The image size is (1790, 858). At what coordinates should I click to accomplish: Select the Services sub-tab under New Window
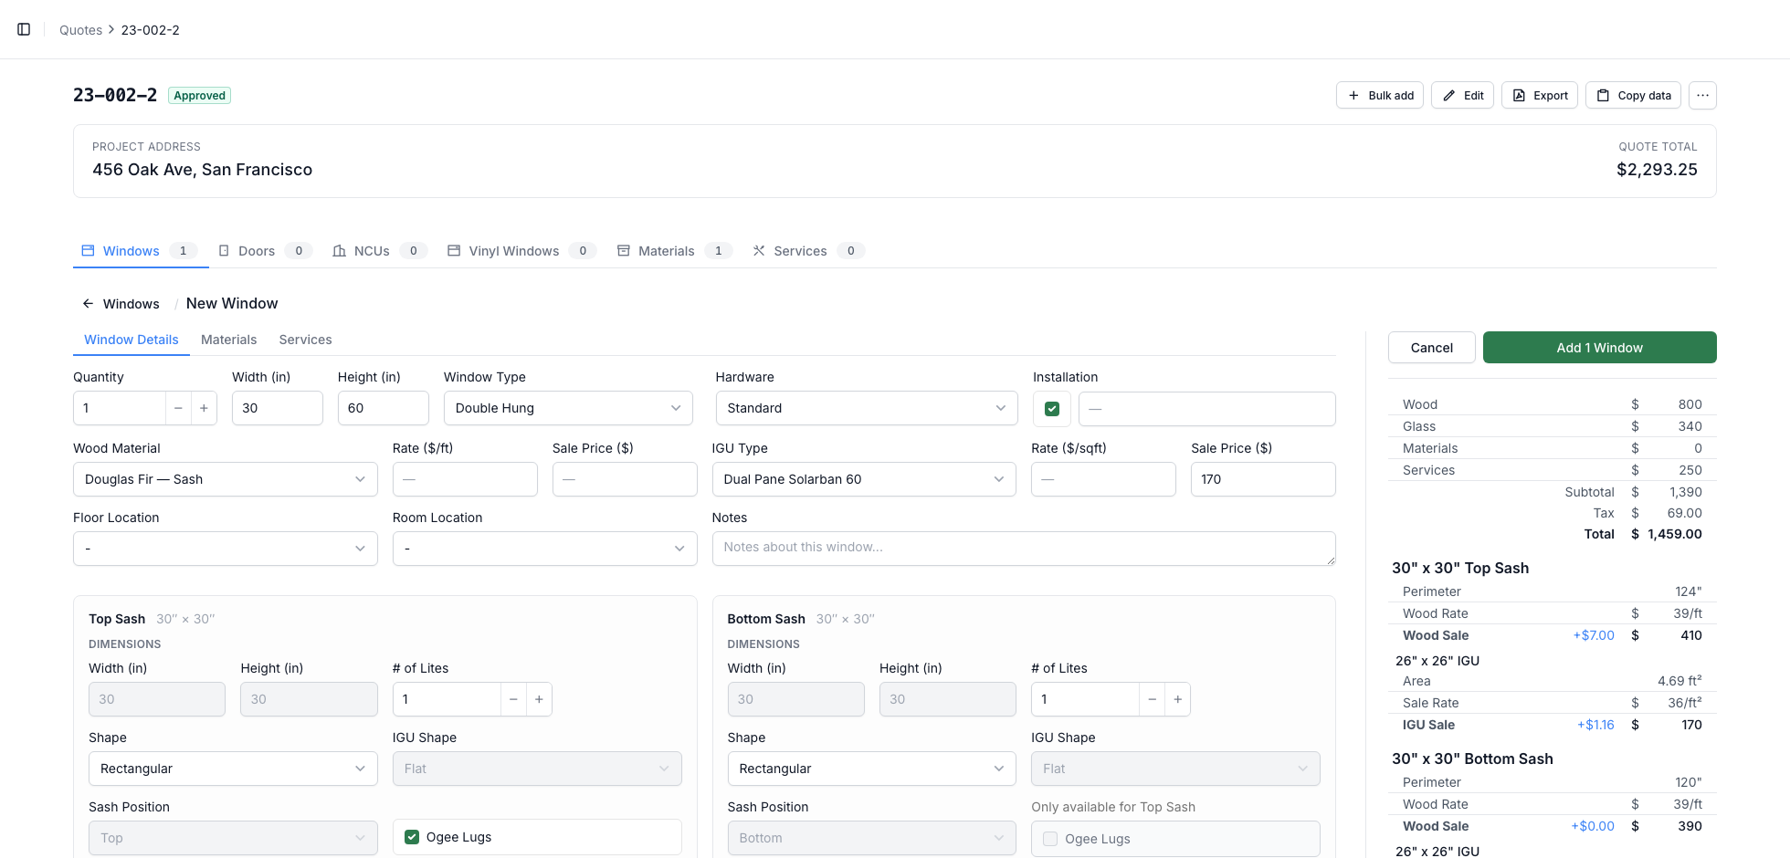pos(305,340)
